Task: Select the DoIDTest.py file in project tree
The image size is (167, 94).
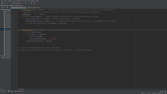Action: (x=7, y=26)
